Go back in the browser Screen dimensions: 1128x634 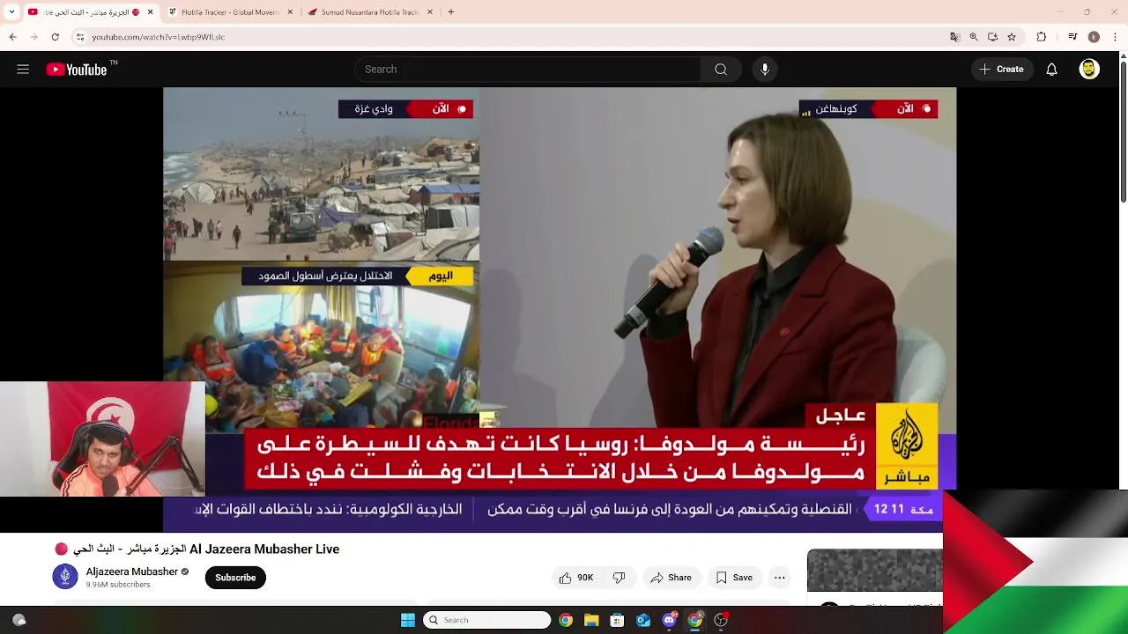[x=12, y=37]
